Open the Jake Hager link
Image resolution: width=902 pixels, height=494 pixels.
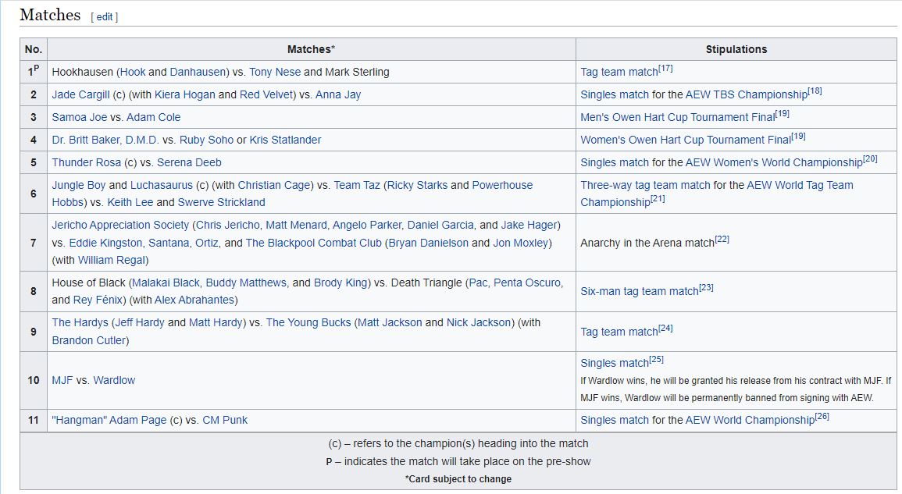click(x=529, y=225)
